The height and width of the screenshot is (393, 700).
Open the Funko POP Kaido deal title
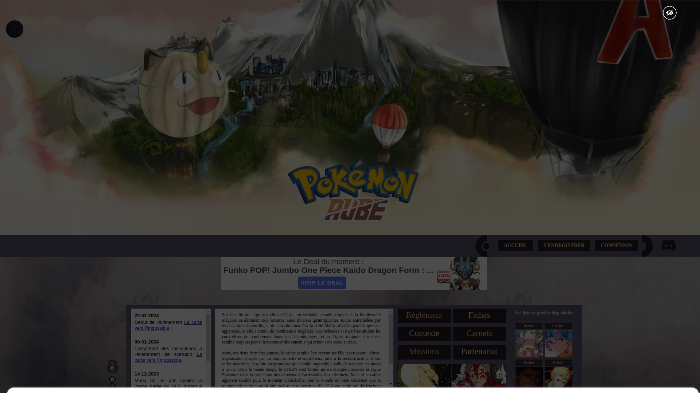click(328, 270)
